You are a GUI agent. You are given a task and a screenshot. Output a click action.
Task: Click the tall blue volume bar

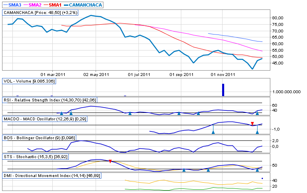(x=223, y=90)
